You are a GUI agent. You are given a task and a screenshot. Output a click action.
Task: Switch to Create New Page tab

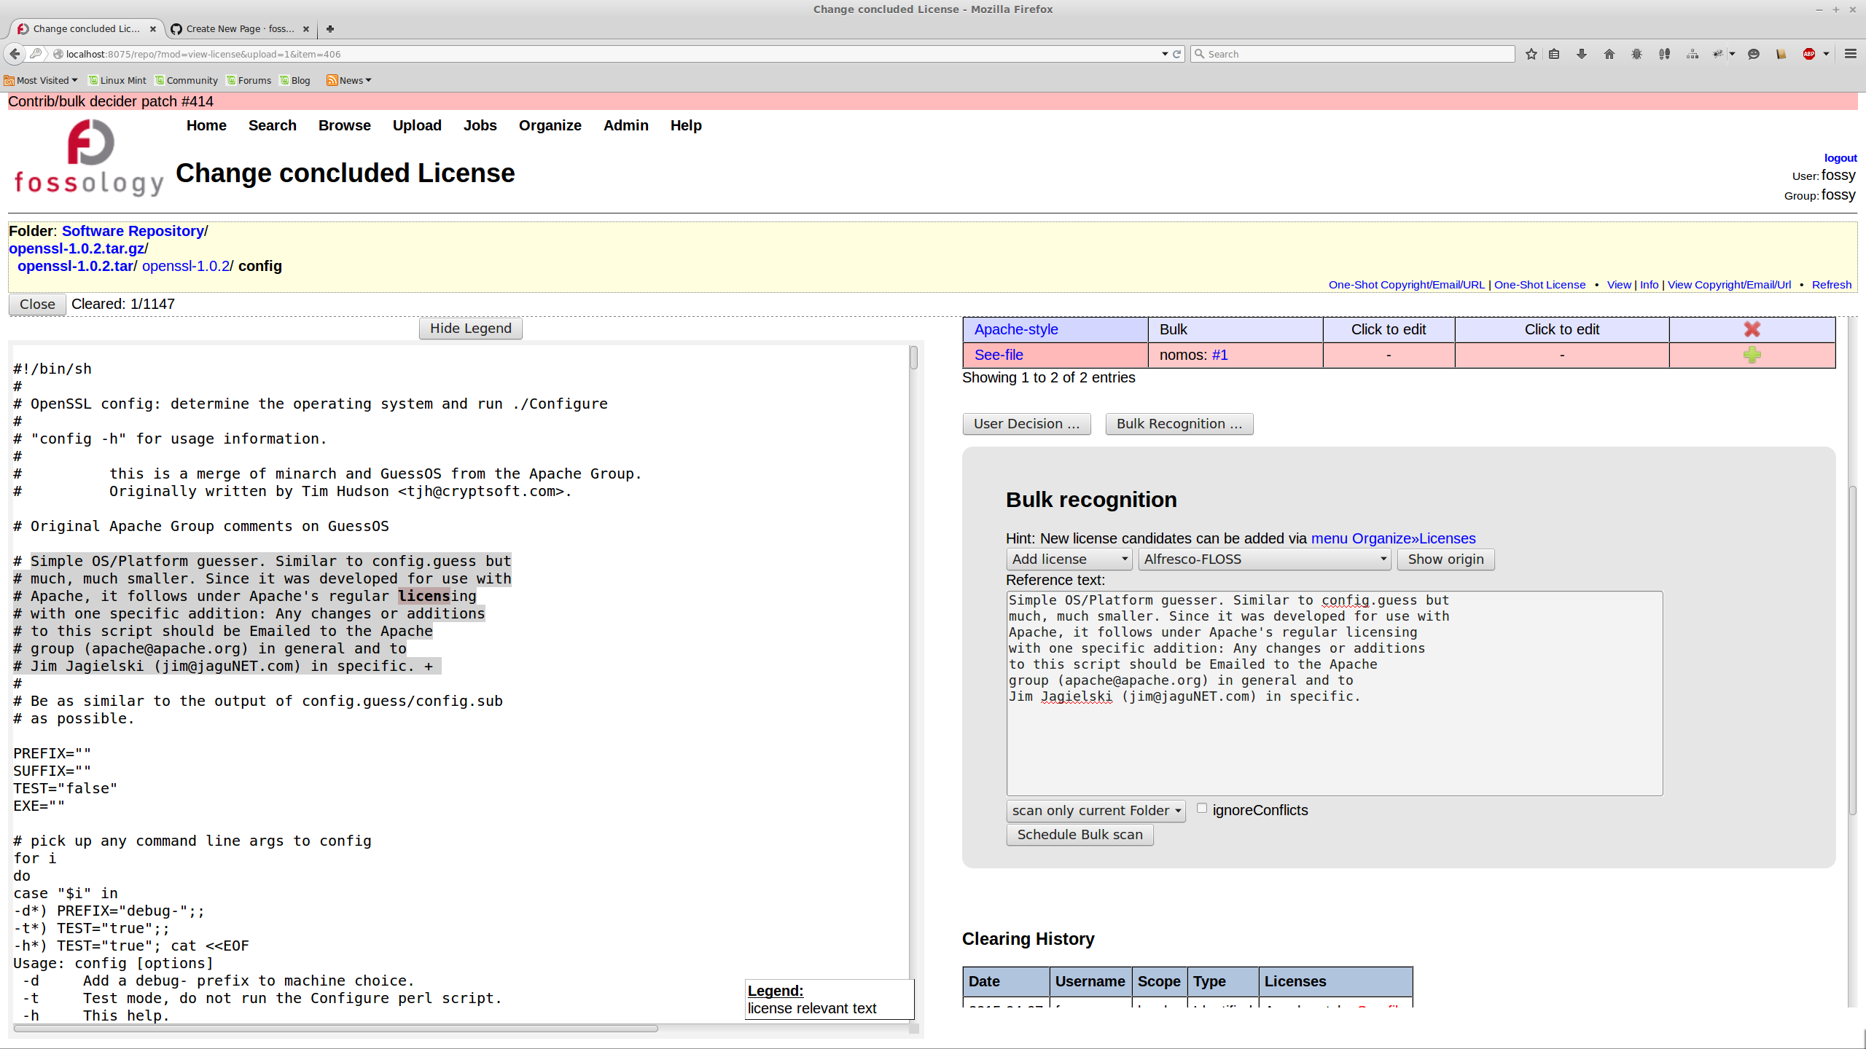(x=239, y=29)
